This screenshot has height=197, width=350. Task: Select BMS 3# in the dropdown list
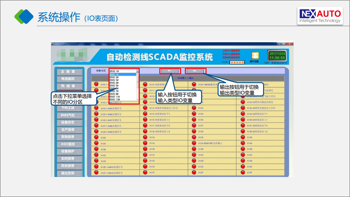[x=123, y=80]
